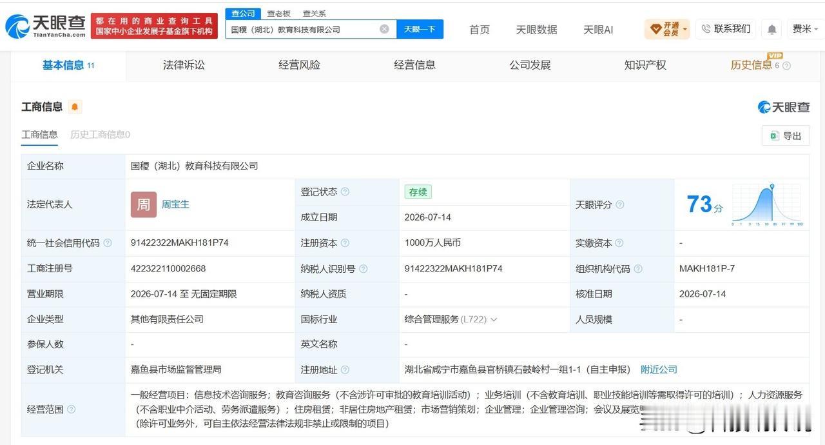This screenshot has height=445, width=825.
Task: Click help icon next to 统一社会信用代码
Action: (x=108, y=243)
